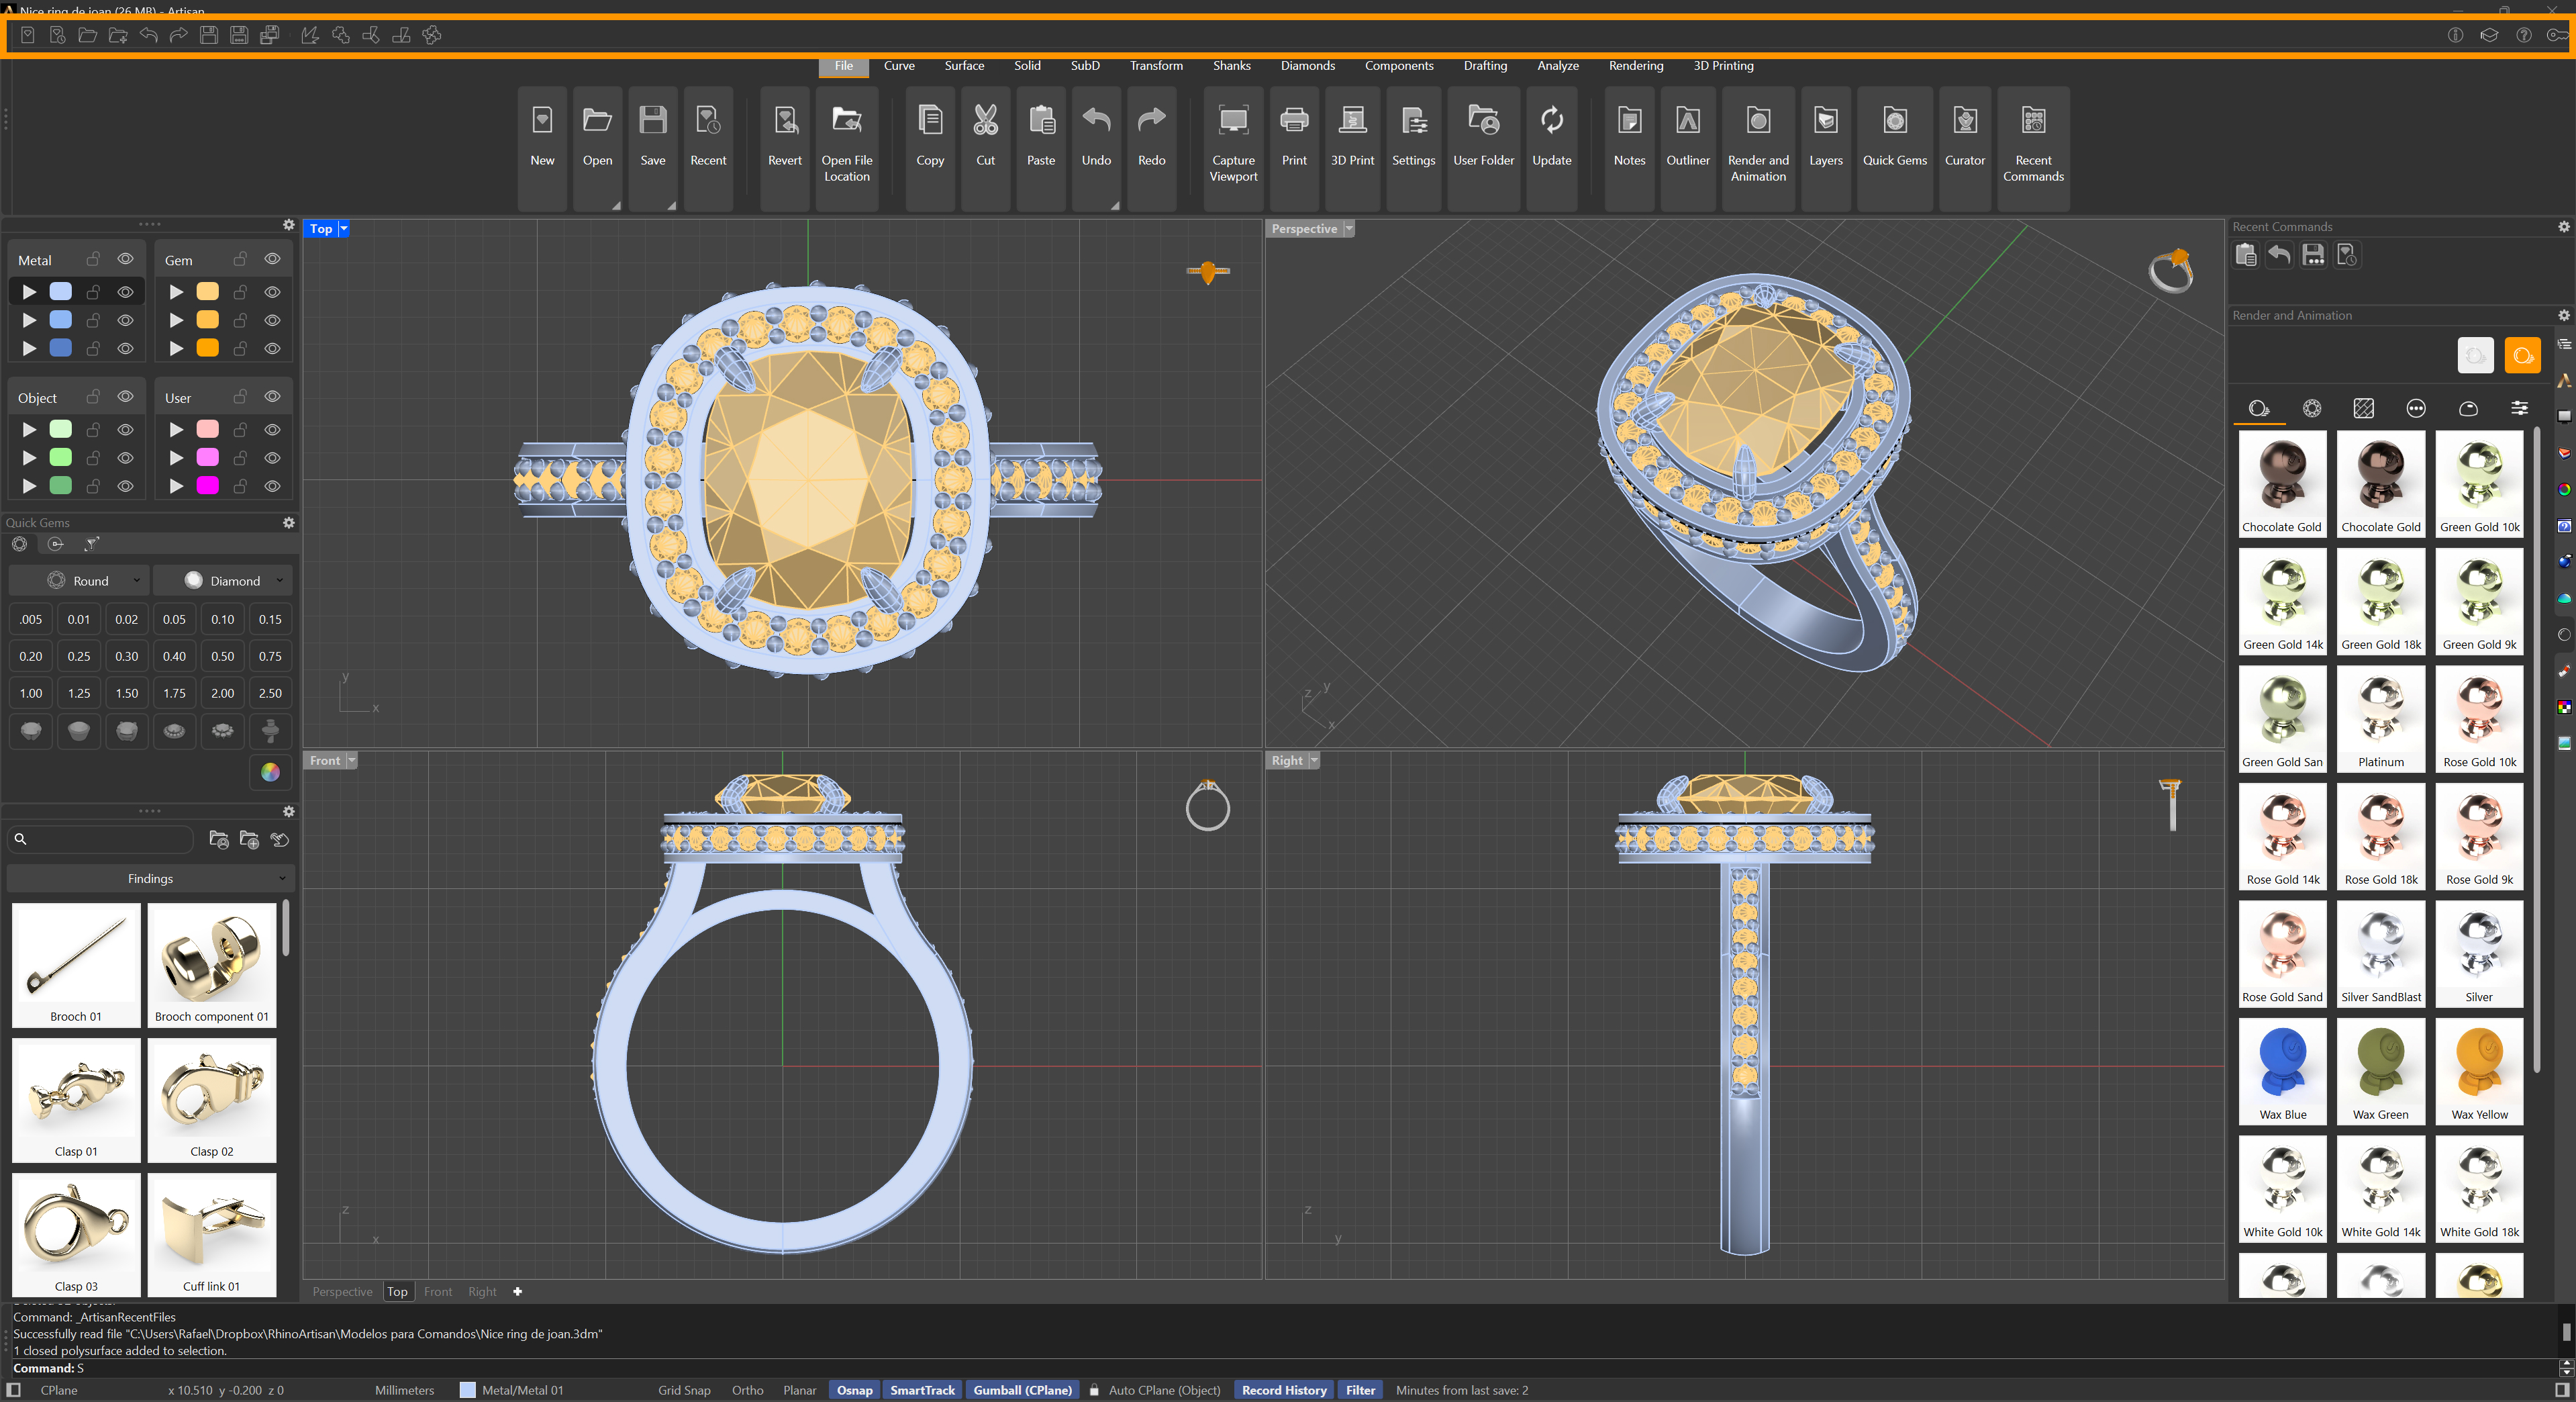Viewport: 2576px width, 1402px height.
Task: Click the Update icon
Action: coord(1552,121)
